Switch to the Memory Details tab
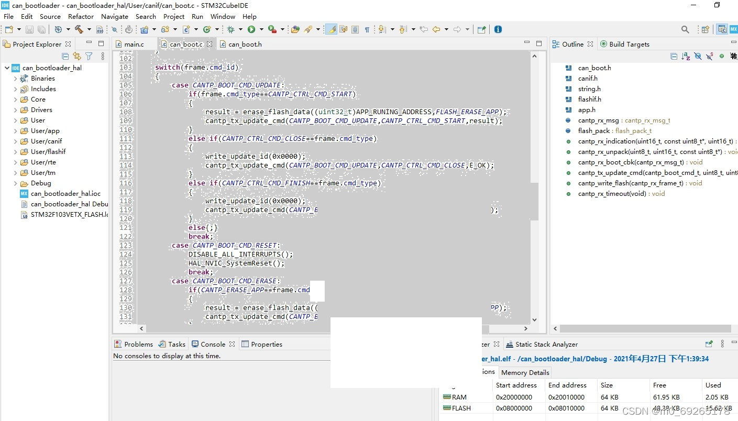738x421 pixels. tap(525, 373)
